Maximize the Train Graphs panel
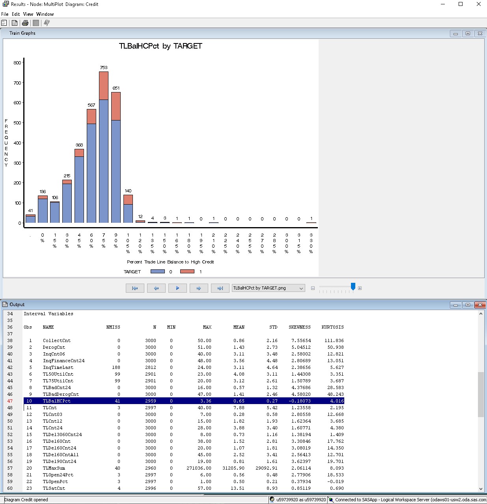This screenshot has height=504, width=487. click(x=468, y=34)
